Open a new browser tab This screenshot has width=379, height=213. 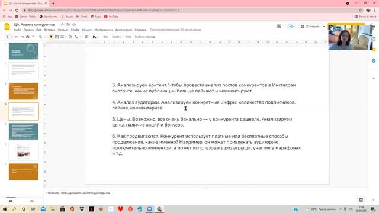pyautogui.click(x=53, y=4)
